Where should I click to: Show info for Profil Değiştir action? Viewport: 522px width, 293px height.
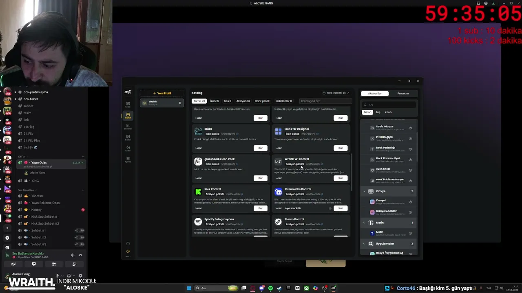pyautogui.click(x=410, y=138)
